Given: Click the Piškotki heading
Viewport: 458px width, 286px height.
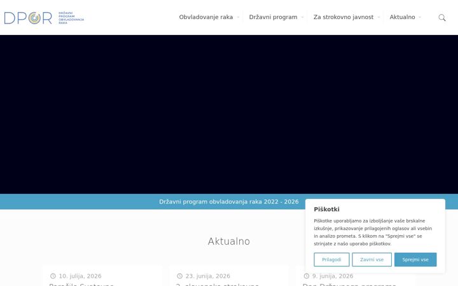Looking at the screenshot, I should pos(326,209).
